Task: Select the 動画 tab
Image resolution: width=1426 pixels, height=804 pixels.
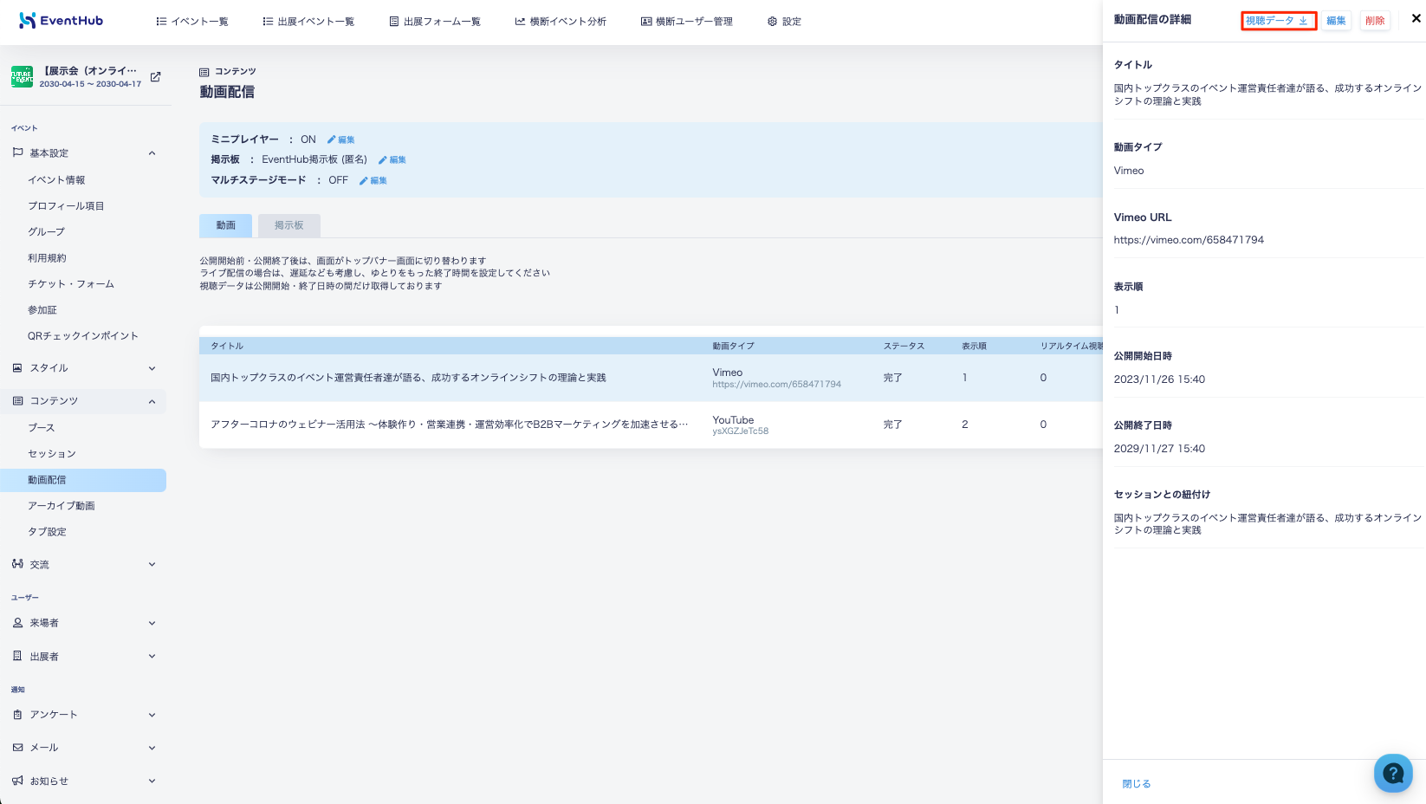Action: tap(225, 225)
